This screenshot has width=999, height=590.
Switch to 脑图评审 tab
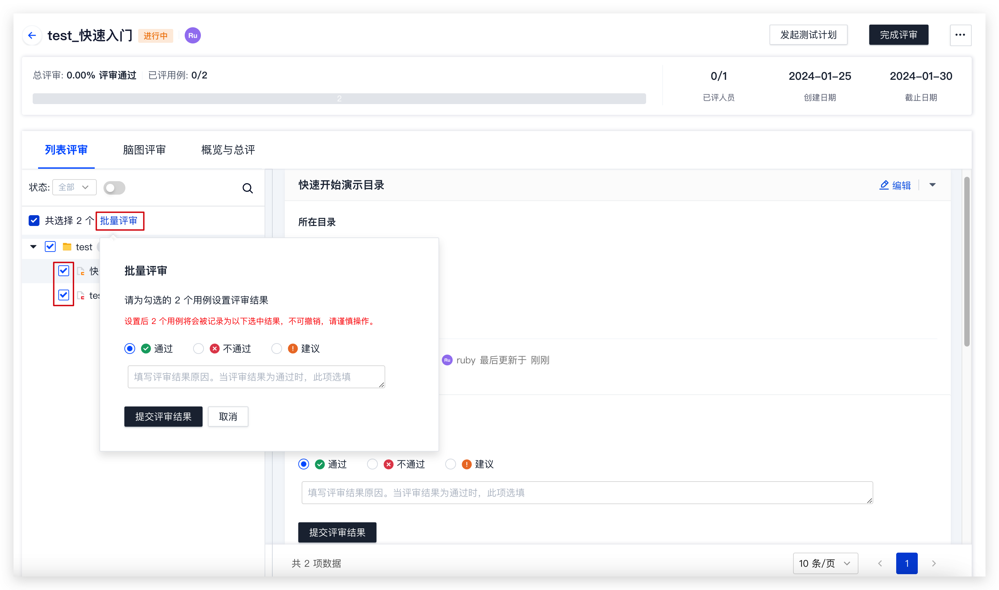coord(144,150)
